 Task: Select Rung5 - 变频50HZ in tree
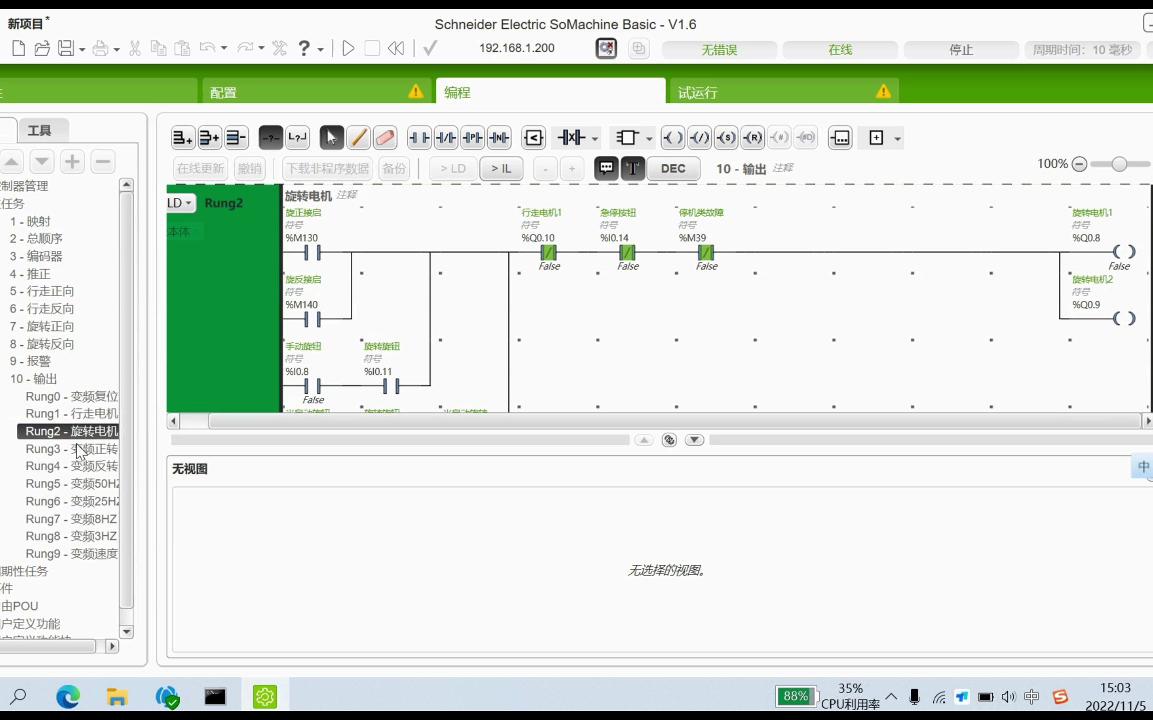coord(72,483)
